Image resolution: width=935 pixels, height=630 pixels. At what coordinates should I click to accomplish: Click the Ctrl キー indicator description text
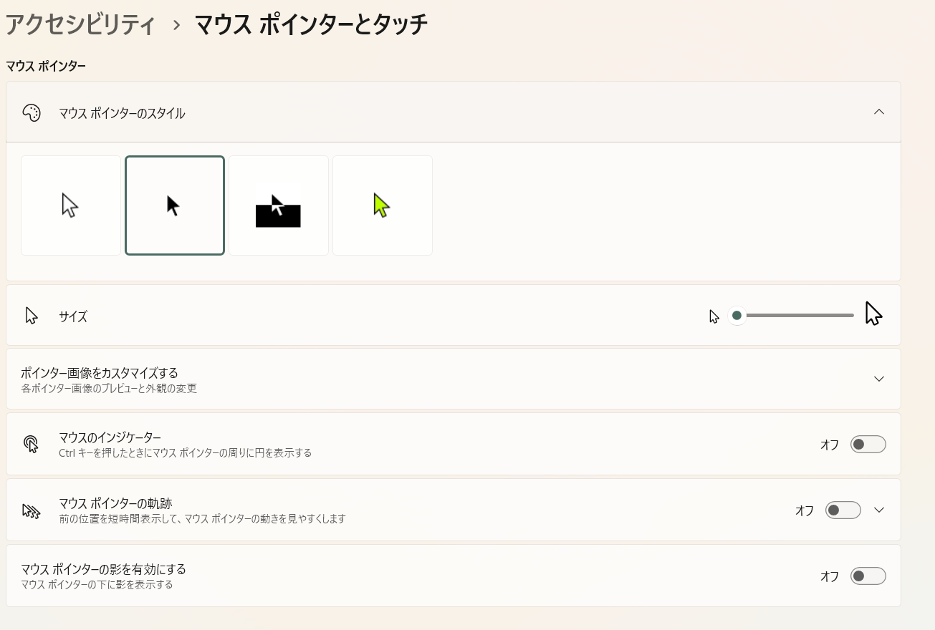tap(185, 453)
